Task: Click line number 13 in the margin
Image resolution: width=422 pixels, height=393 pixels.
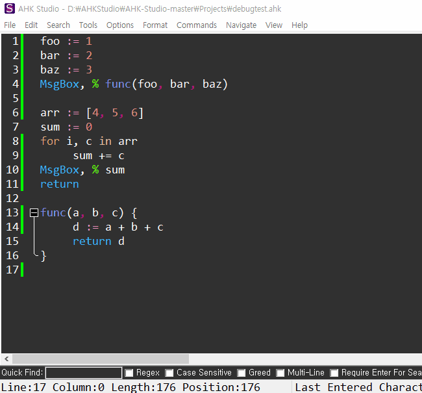Action: tap(12, 212)
